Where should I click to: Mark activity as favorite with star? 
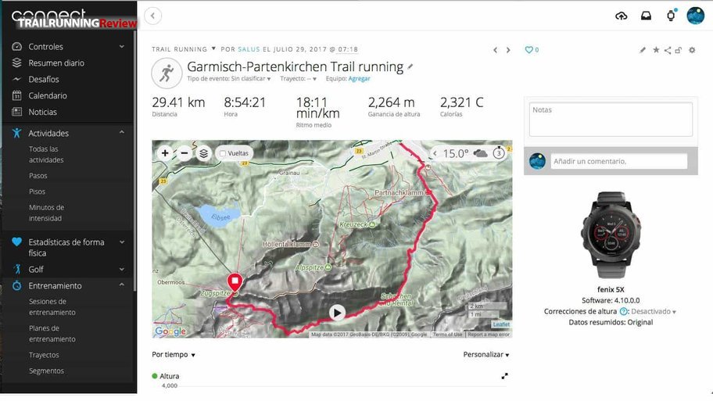656,50
